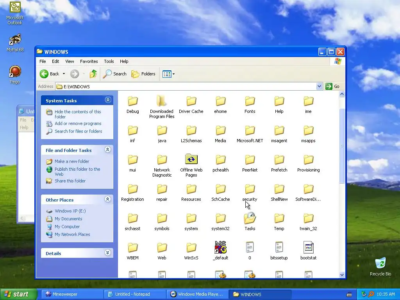Viewport: 400px width, 300px height.
Task: Click the Back arrow button
Action: [x=44, y=74]
